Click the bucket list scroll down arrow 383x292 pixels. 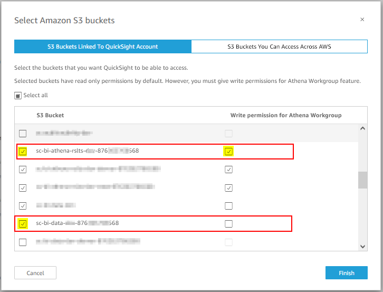[x=363, y=247]
